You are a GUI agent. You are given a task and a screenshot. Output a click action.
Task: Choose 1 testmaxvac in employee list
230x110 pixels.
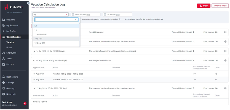point(41,34)
